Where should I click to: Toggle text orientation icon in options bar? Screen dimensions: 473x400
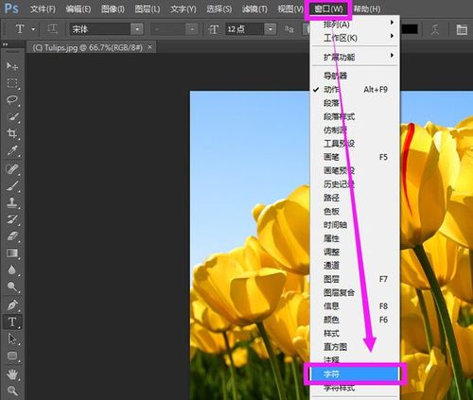53,29
